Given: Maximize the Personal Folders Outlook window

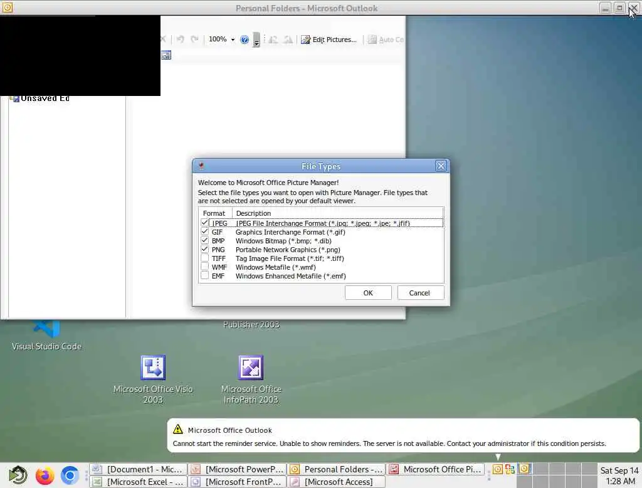Looking at the screenshot, I should pos(619,8).
